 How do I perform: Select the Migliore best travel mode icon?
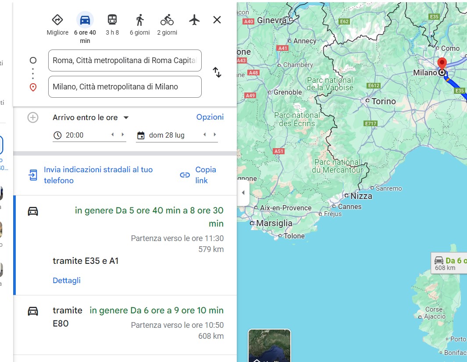57,20
